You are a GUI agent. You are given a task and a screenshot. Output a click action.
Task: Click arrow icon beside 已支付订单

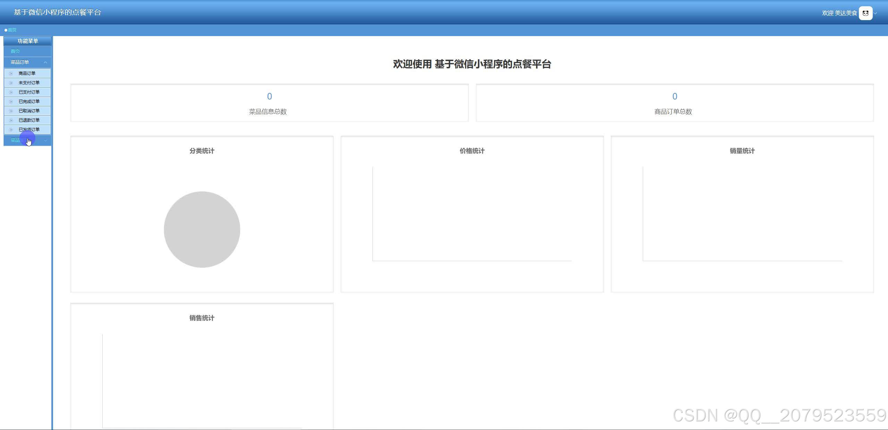point(11,92)
